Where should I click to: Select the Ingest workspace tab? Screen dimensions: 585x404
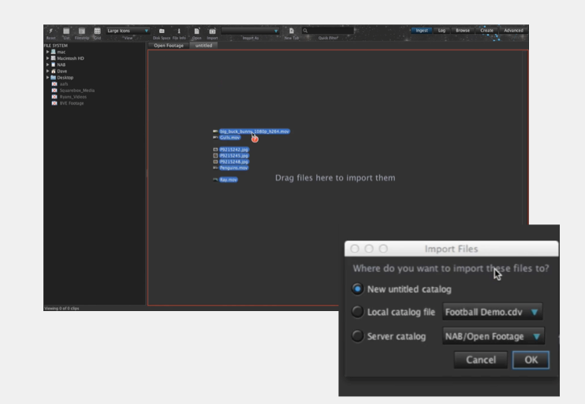tap(422, 31)
